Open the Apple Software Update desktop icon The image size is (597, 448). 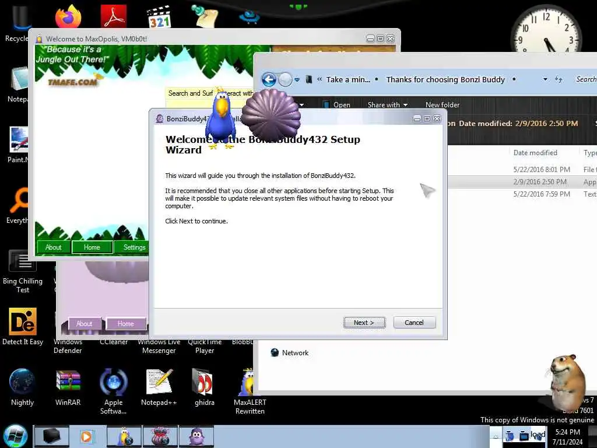point(114,391)
